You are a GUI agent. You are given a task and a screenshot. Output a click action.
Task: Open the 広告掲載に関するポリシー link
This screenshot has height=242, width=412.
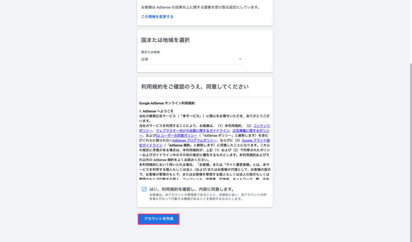point(251,131)
